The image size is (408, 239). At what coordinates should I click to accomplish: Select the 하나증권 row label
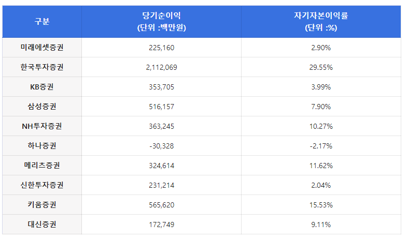tap(42, 146)
